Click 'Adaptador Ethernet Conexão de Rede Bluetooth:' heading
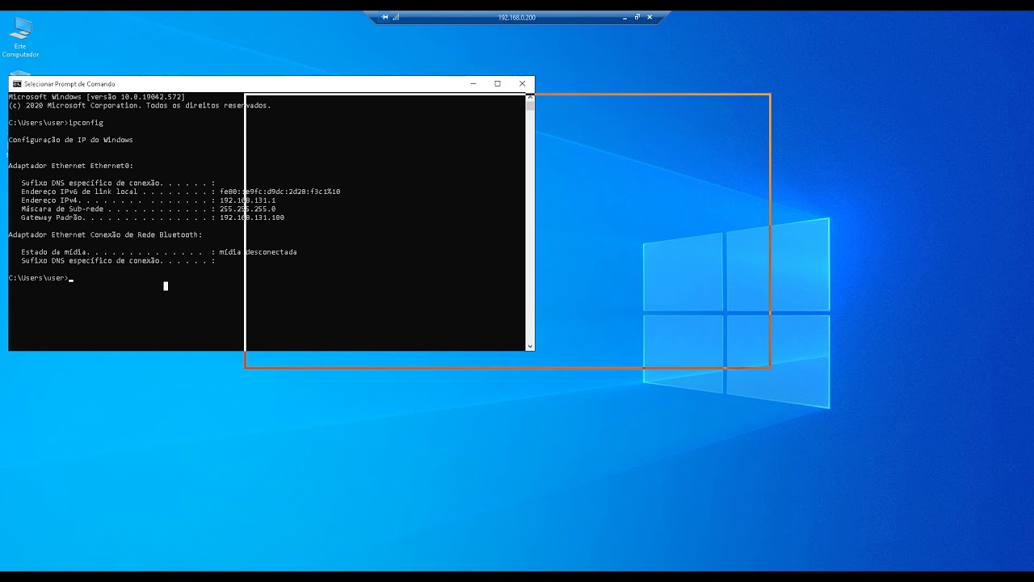 tap(105, 234)
